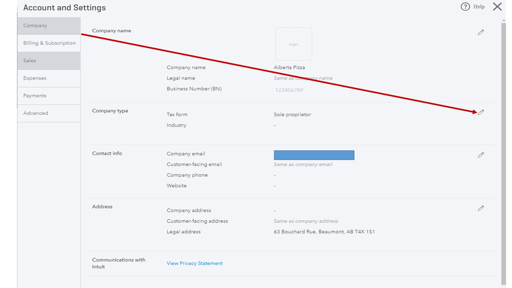Click the Company name edit pencil icon
Image resolution: width=512 pixels, height=288 pixels.
(x=481, y=32)
